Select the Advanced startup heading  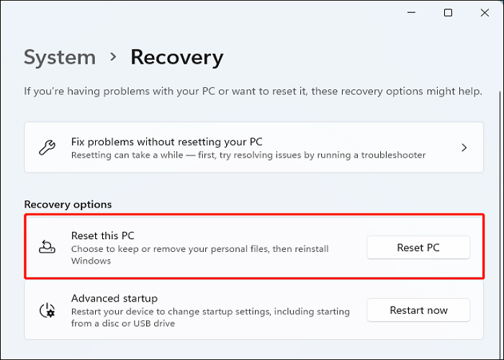coord(114,298)
